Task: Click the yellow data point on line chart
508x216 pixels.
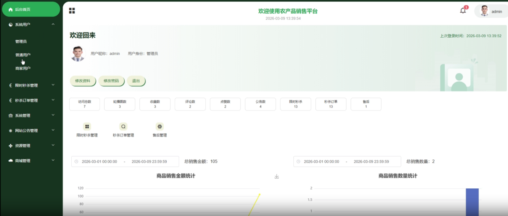Action: click(259, 195)
